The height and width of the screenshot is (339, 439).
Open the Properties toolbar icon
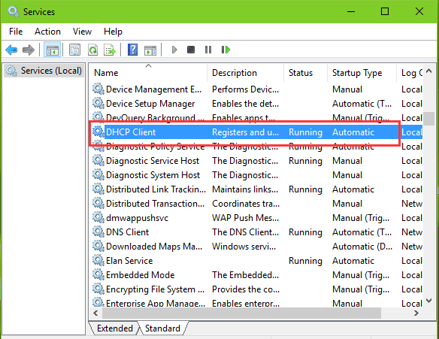74,50
